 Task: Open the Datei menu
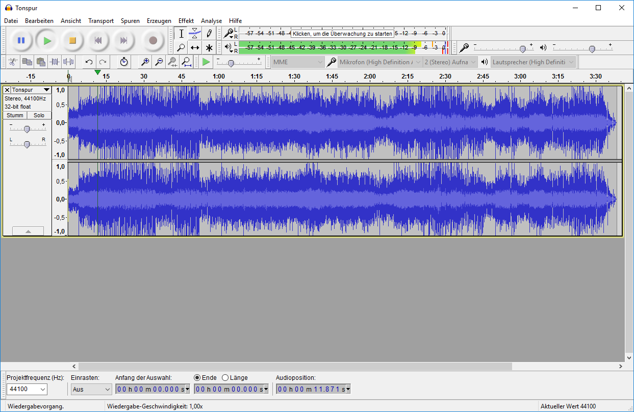11,21
